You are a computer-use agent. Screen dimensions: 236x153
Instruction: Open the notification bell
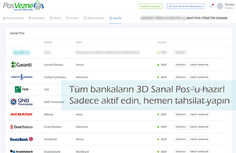coord(211,6)
